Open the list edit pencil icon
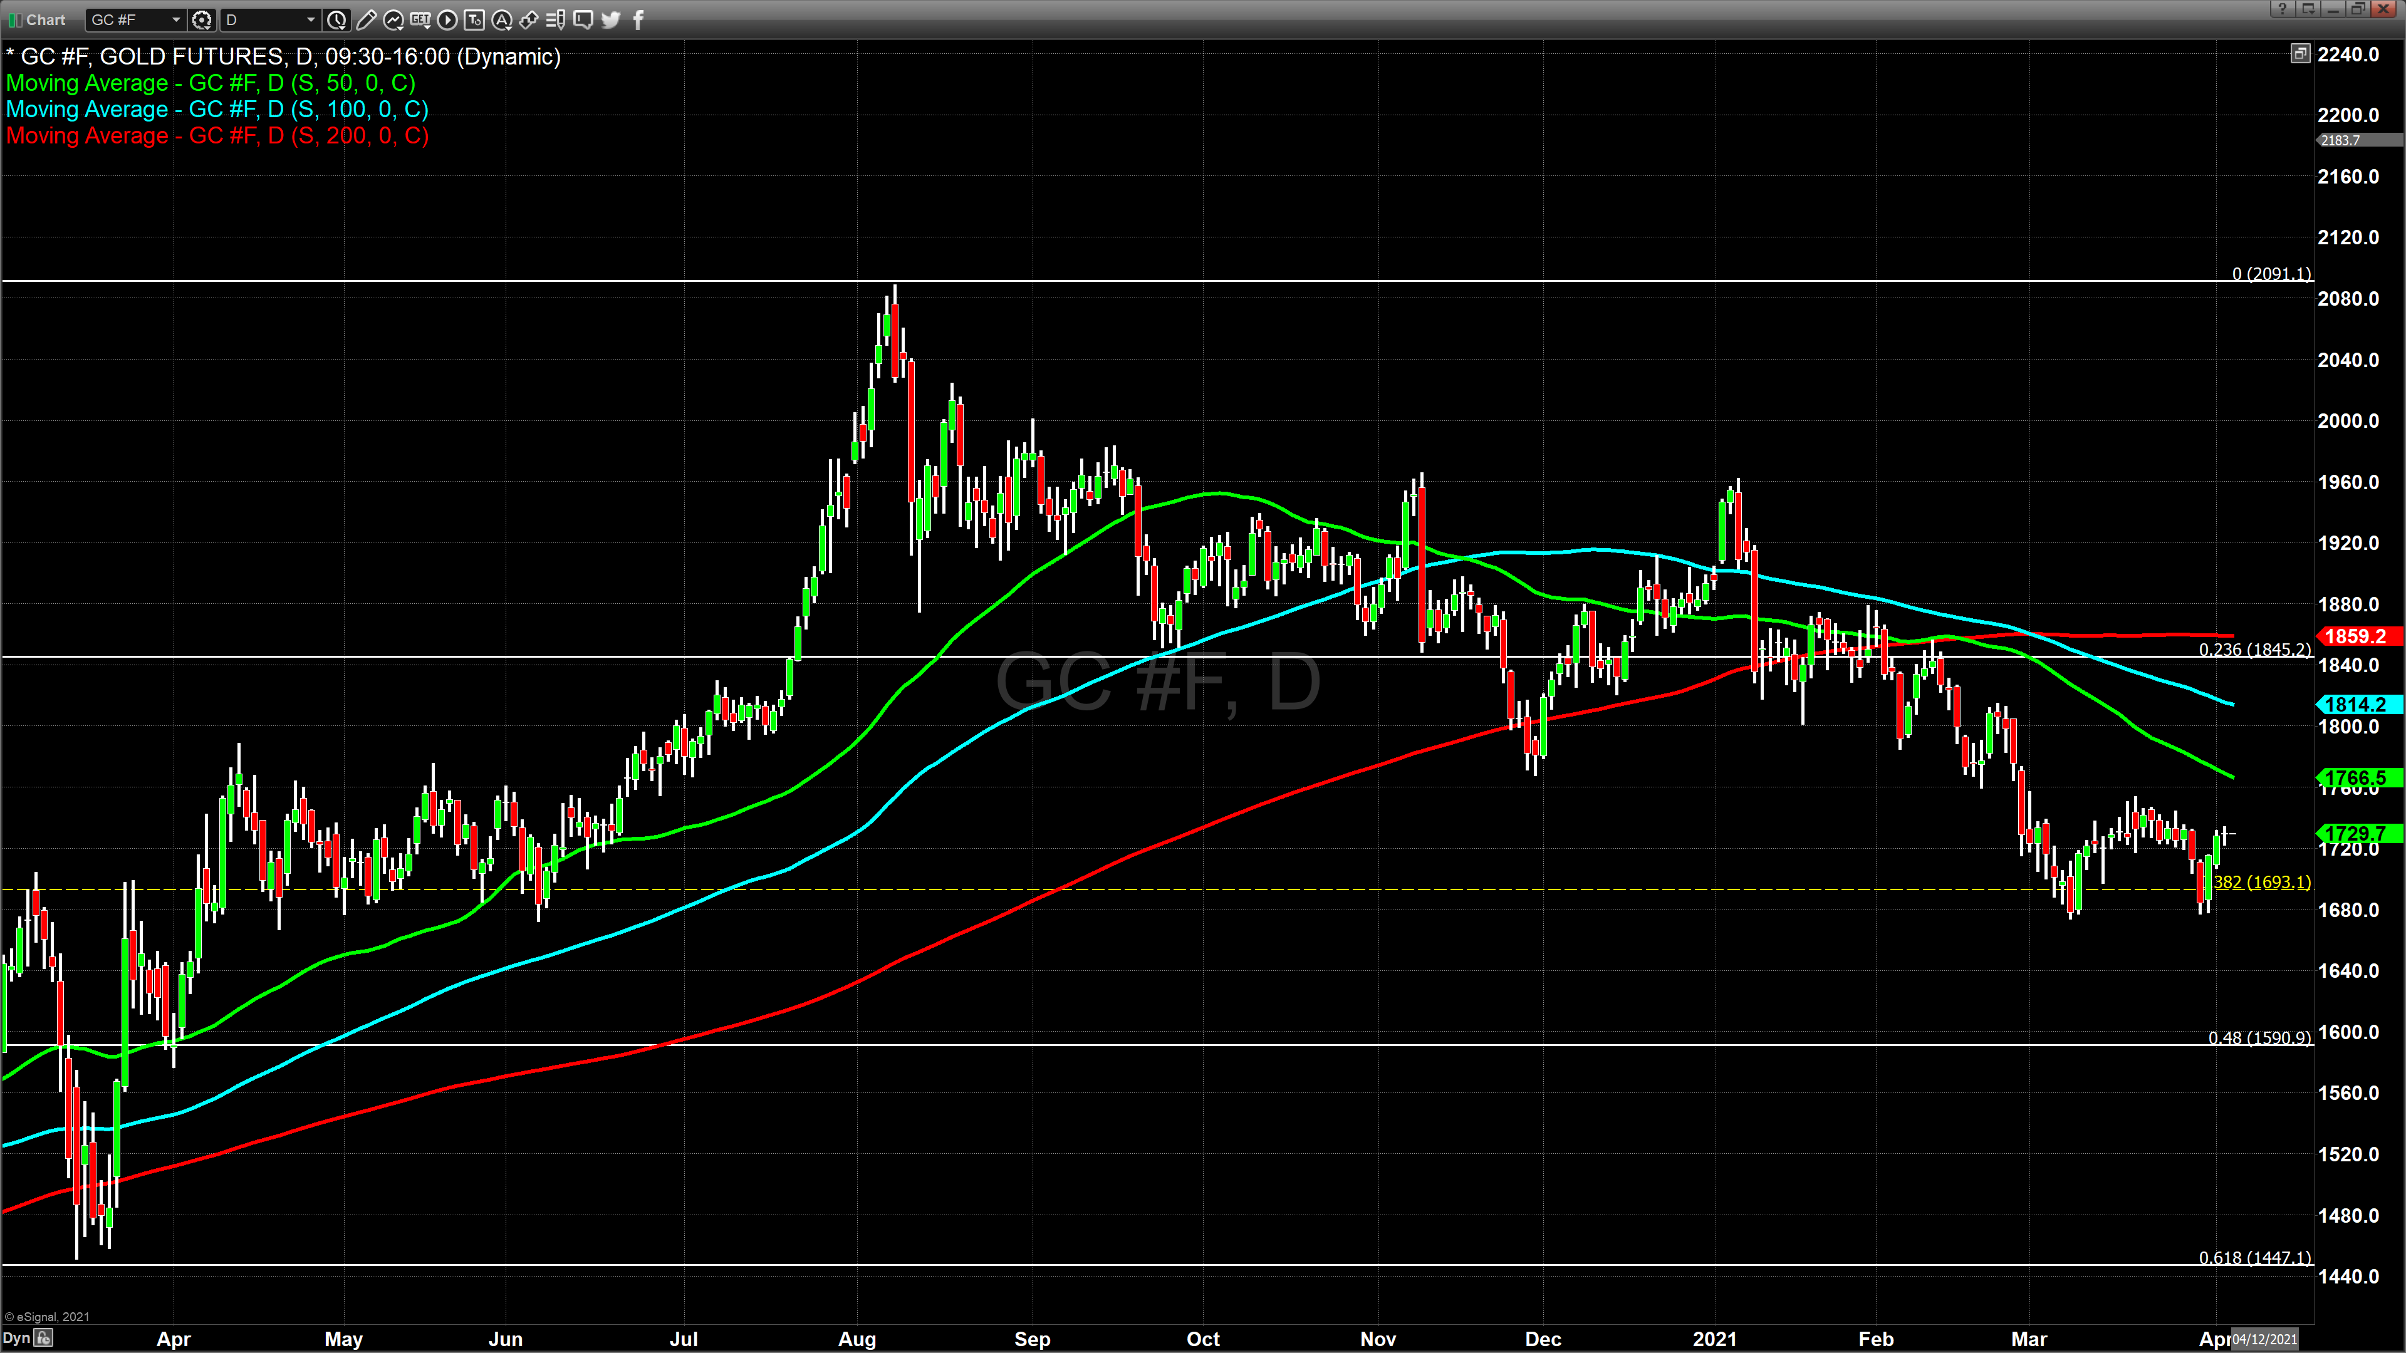Image resolution: width=2406 pixels, height=1353 pixels. [556, 19]
